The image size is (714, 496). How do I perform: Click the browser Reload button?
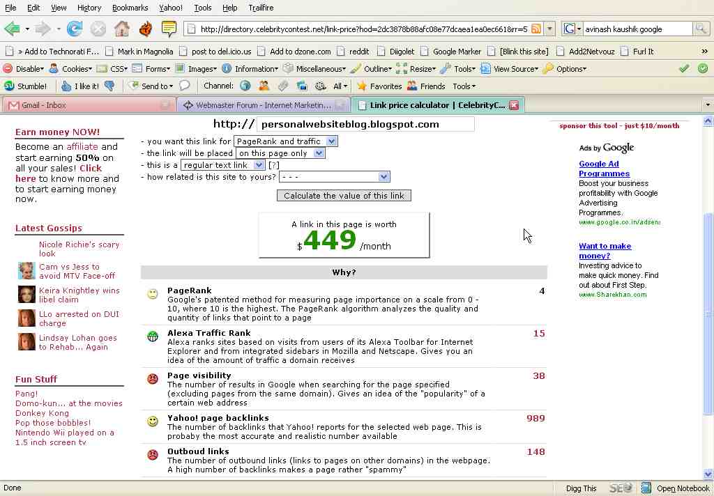[x=75, y=29]
